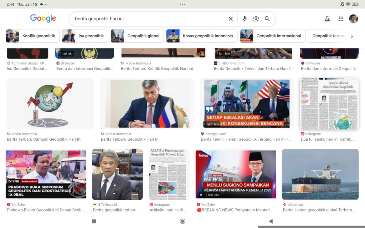Viewport: 365px width, 228px height.
Task: Go to Google home via logo
Action: click(43, 19)
